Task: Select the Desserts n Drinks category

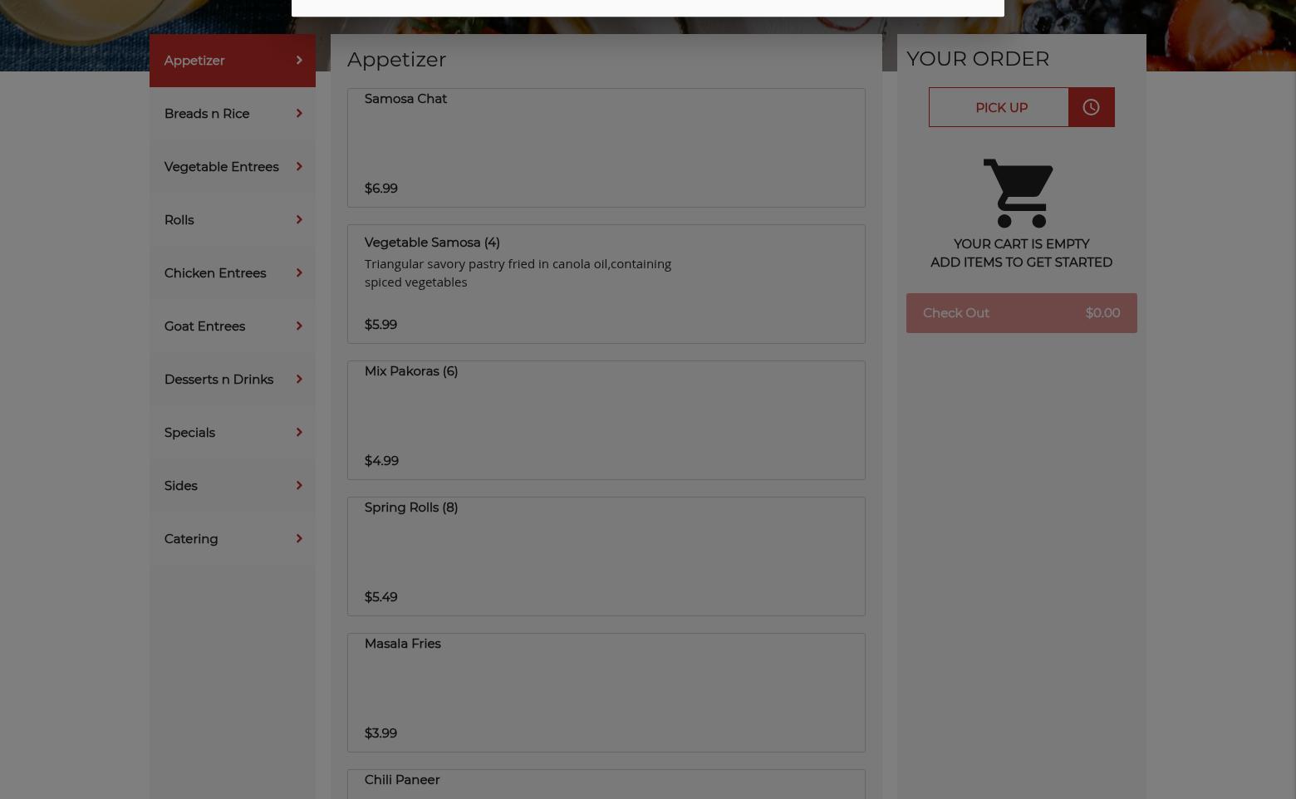Action: point(233,379)
